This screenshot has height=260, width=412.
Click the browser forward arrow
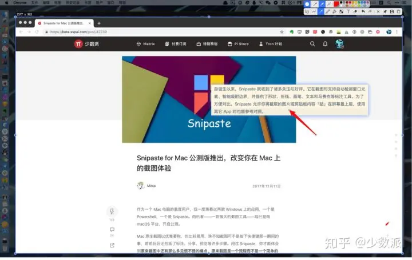coord(29,32)
